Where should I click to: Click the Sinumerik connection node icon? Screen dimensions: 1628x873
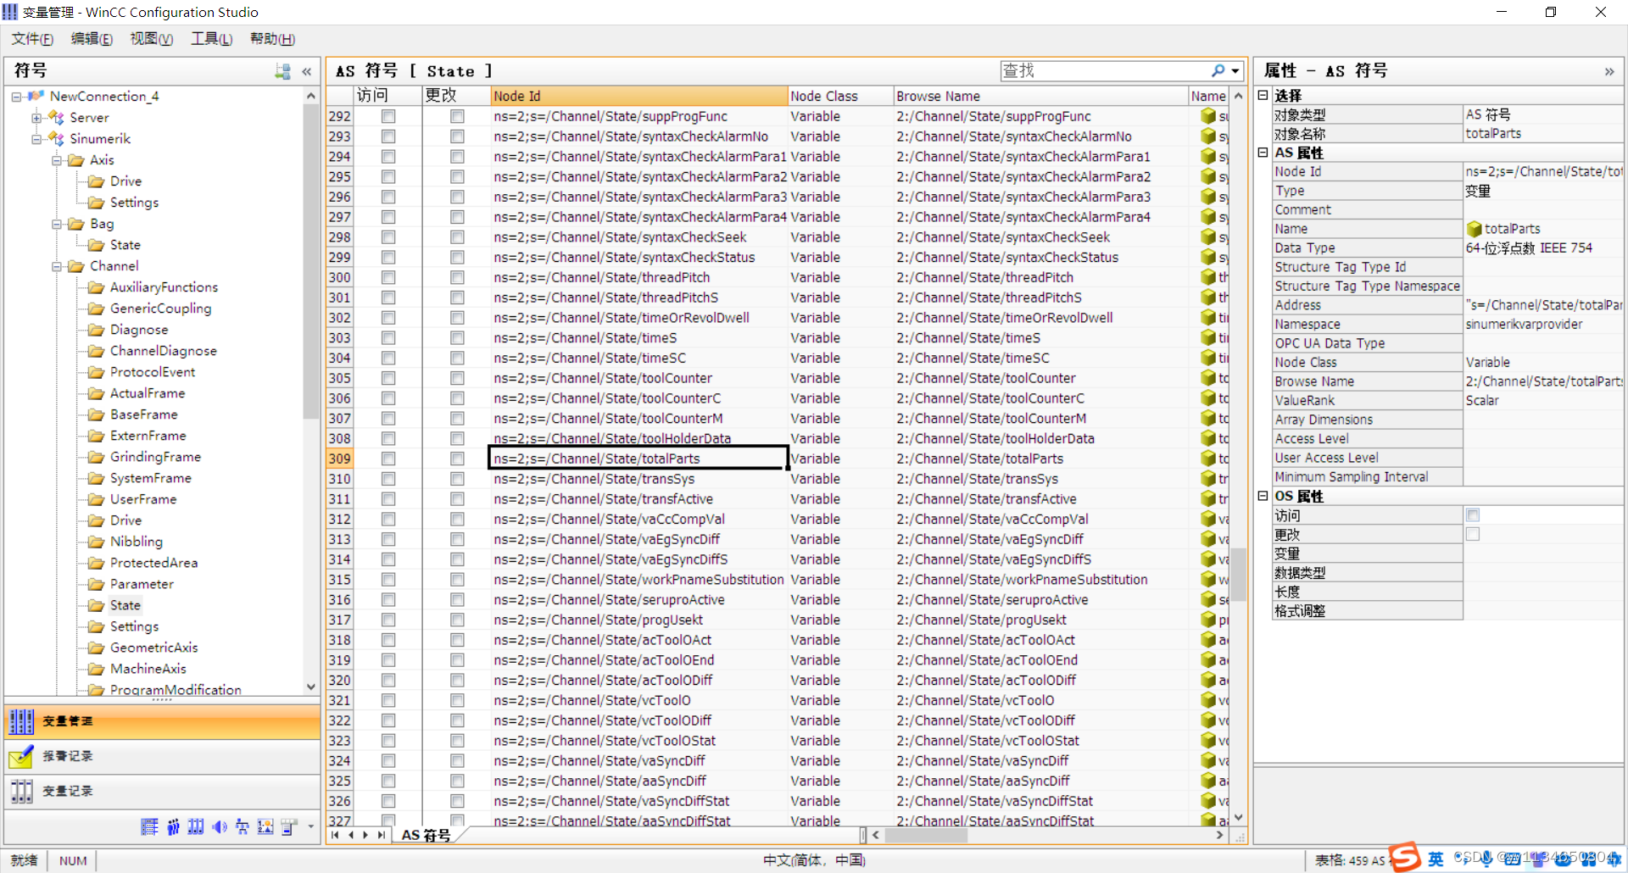tap(56, 138)
